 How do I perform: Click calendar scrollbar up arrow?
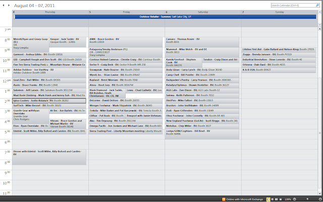(x=319, y=29)
